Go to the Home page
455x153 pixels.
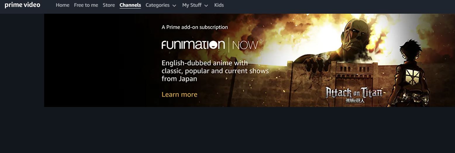click(x=63, y=5)
